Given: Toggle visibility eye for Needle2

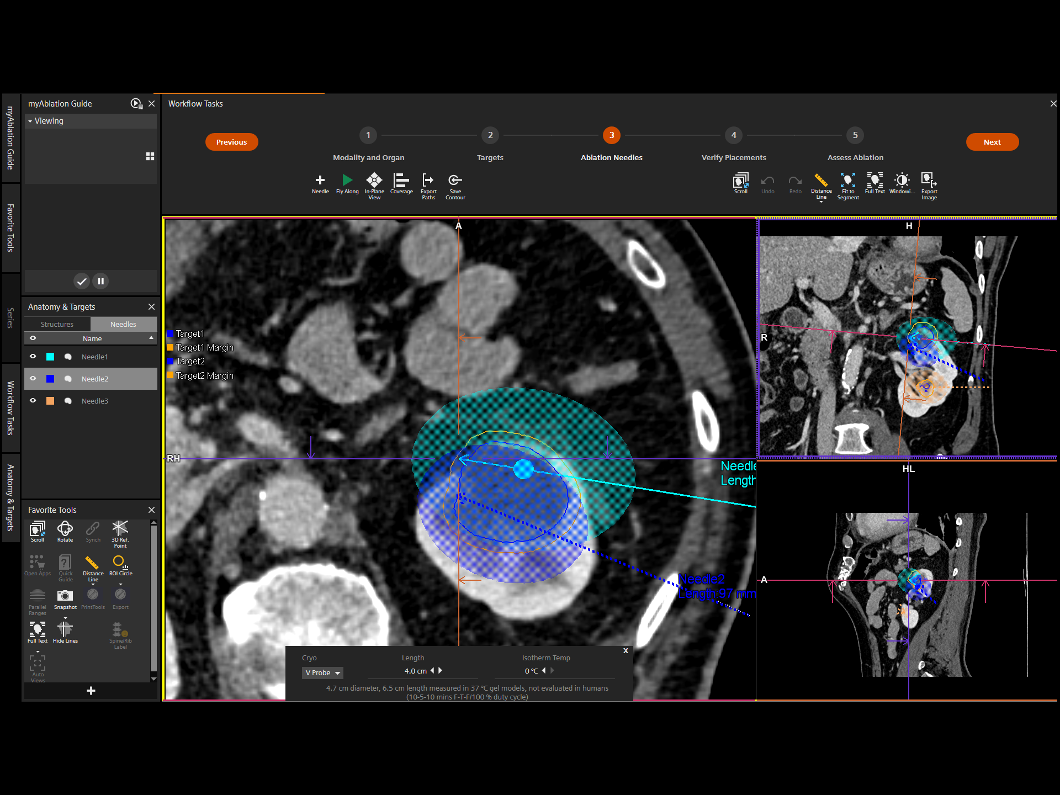Looking at the screenshot, I should tap(33, 379).
